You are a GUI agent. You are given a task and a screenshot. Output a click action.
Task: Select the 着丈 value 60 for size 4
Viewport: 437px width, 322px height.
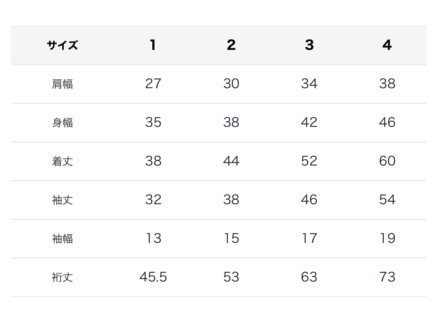pos(387,161)
